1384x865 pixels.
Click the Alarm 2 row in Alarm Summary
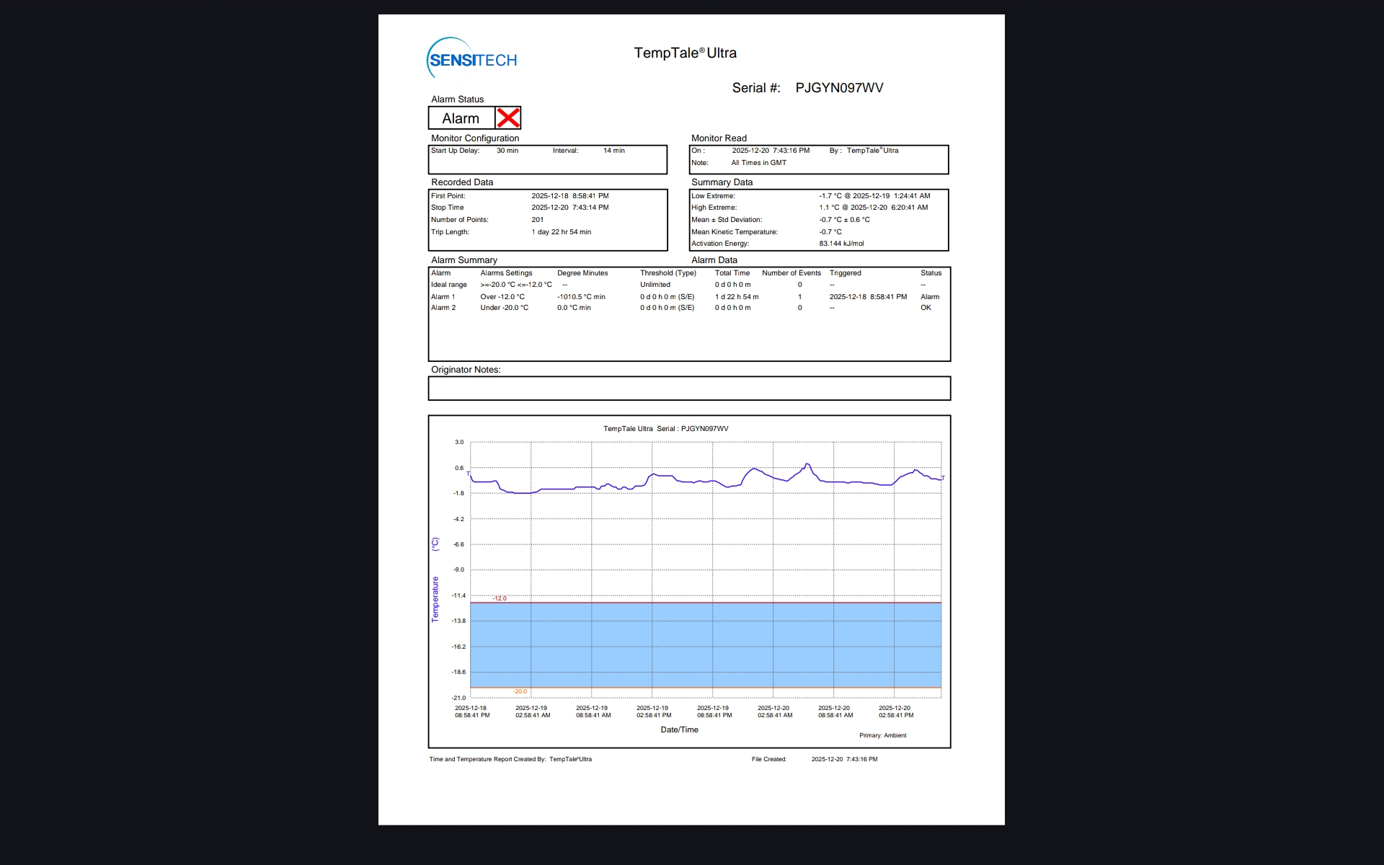[x=443, y=308]
